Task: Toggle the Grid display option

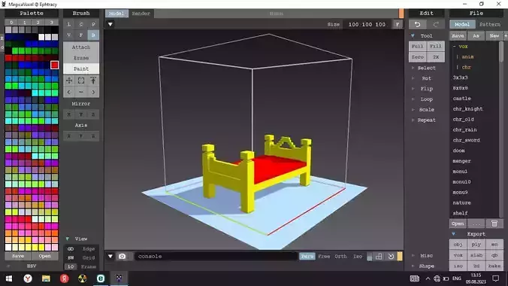Action: [x=89, y=257]
